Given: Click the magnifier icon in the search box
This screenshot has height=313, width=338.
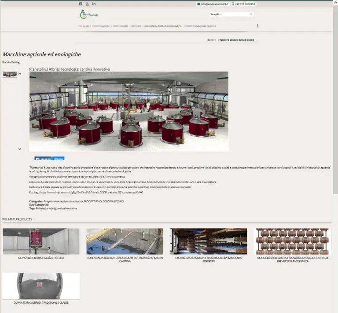Looking at the screenshot, I should (251, 14).
